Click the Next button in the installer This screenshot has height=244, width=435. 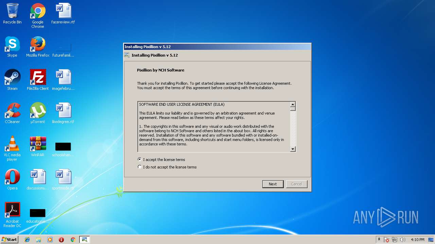coord(273,184)
